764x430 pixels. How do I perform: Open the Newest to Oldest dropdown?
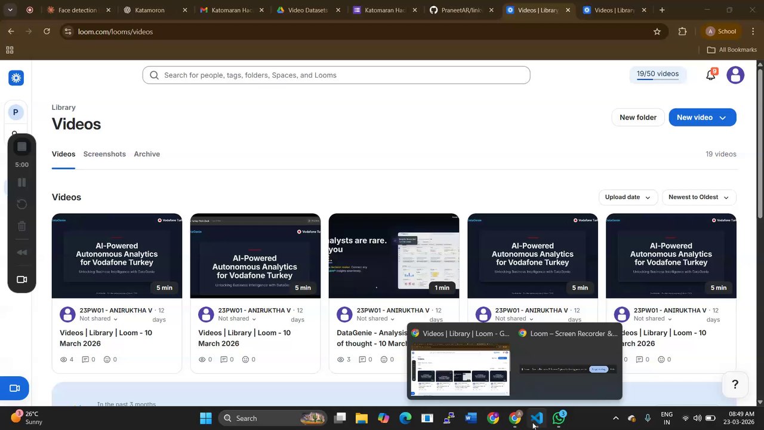click(699, 197)
